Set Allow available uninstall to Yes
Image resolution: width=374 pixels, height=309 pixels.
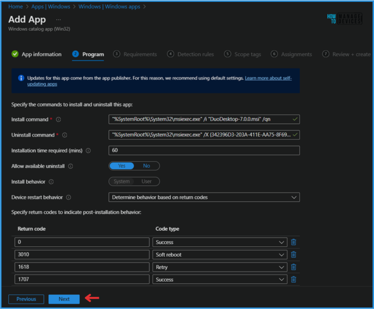[122, 166]
